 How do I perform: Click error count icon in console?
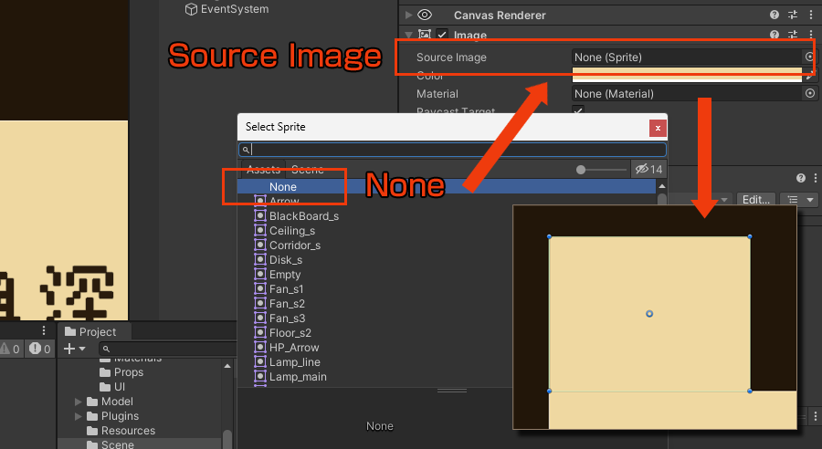(34, 349)
